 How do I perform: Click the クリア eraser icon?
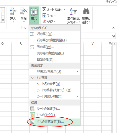44,21
